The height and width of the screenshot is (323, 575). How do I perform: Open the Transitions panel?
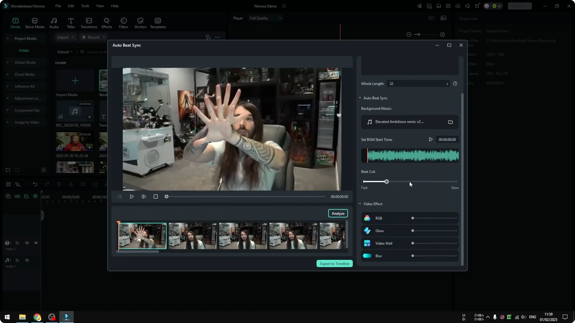(89, 23)
